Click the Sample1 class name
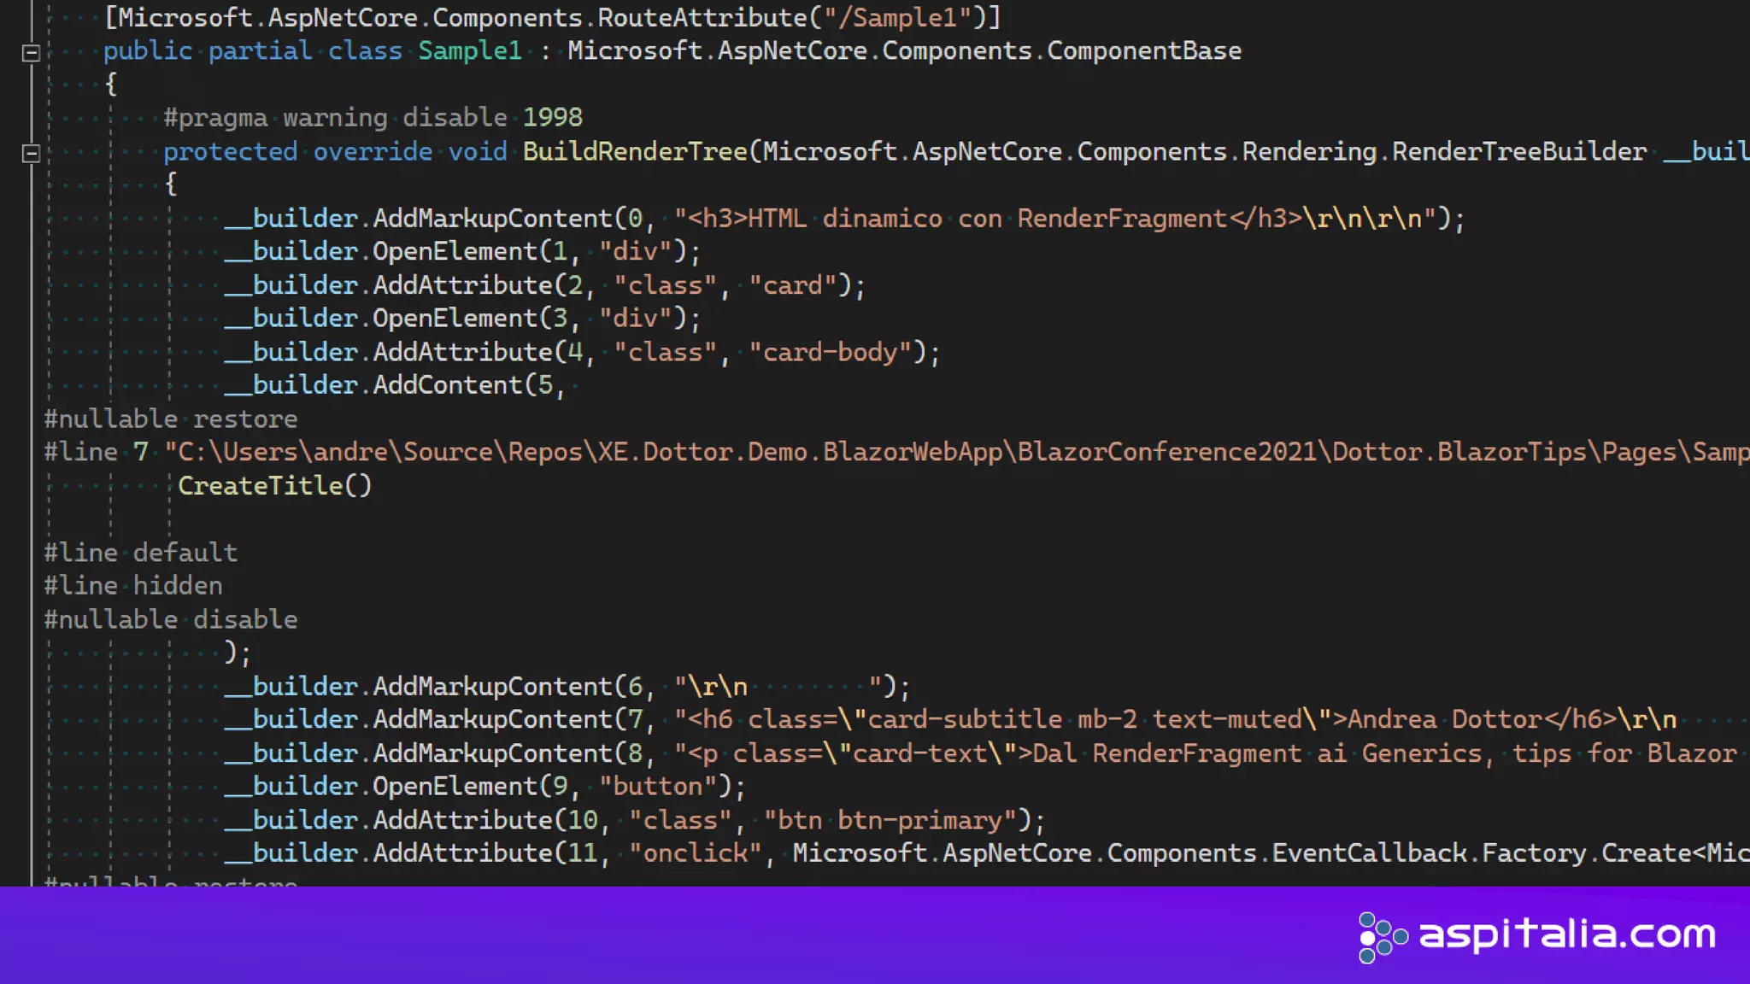This screenshot has width=1750, height=984. (x=469, y=51)
